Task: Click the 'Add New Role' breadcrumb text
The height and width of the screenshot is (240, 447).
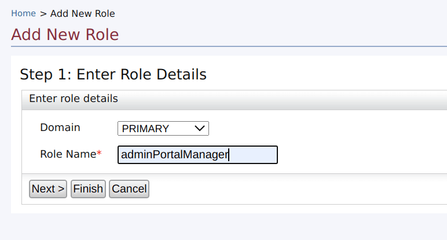Action: click(x=82, y=13)
